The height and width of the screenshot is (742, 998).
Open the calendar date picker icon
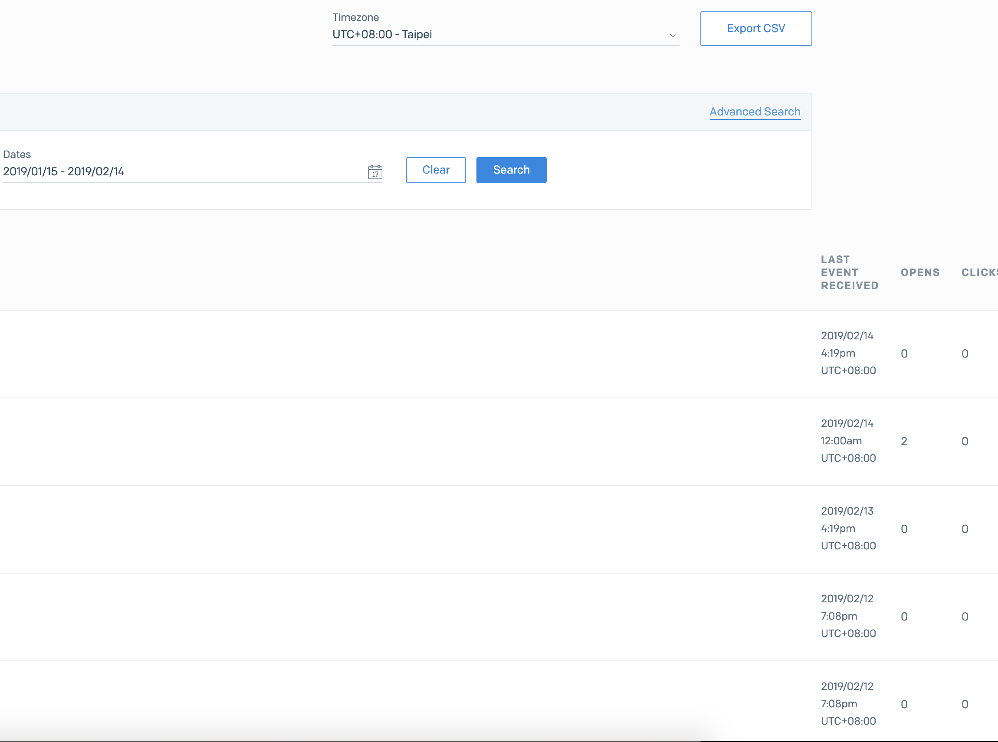tap(375, 171)
